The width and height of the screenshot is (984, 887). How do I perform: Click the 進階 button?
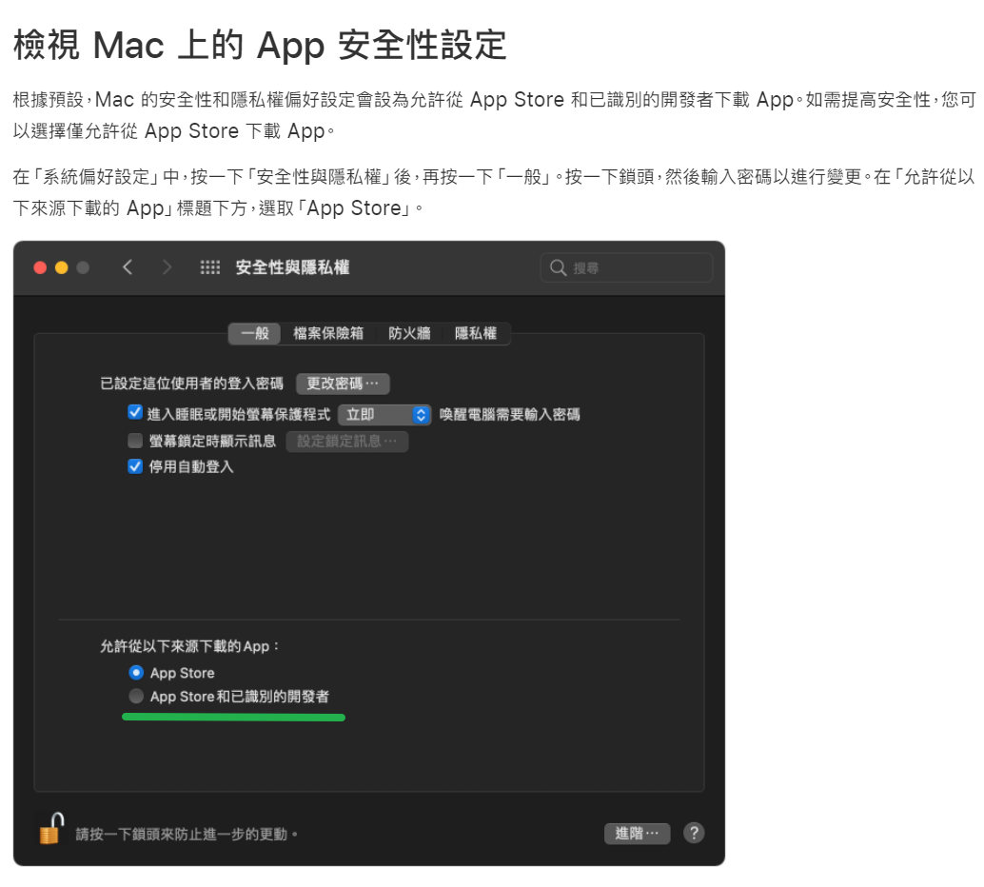click(x=637, y=834)
